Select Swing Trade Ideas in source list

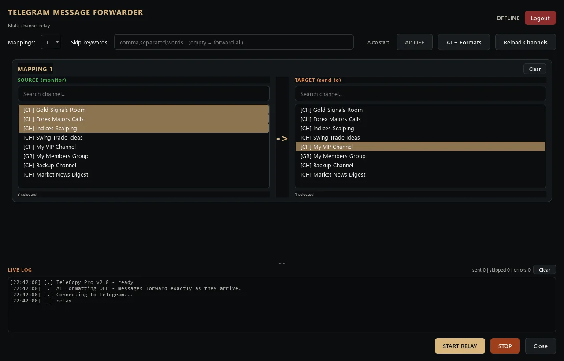click(x=143, y=137)
